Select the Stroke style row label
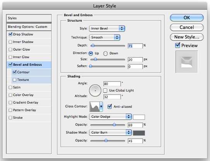 pos(18,118)
